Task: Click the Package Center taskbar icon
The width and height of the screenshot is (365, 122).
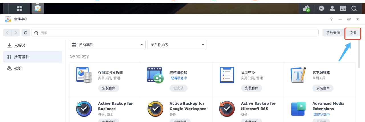Action: 38,9
